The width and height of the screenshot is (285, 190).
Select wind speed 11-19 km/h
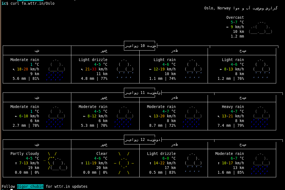click(x=94, y=163)
